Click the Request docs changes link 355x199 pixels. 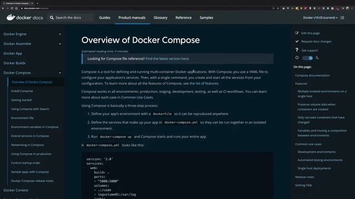[x=316, y=41]
